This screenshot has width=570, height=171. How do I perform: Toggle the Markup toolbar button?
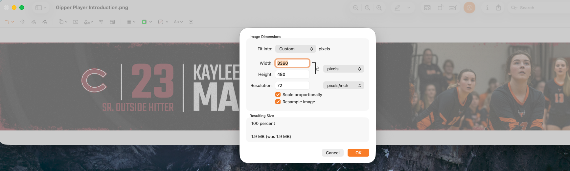coord(469,8)
